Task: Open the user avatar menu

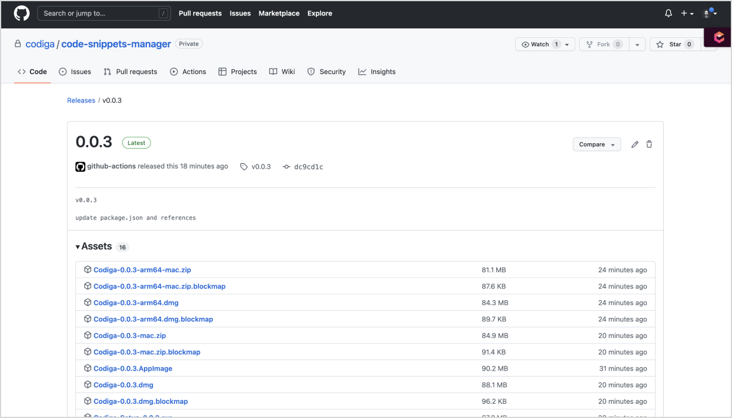Action: (709, 13)
